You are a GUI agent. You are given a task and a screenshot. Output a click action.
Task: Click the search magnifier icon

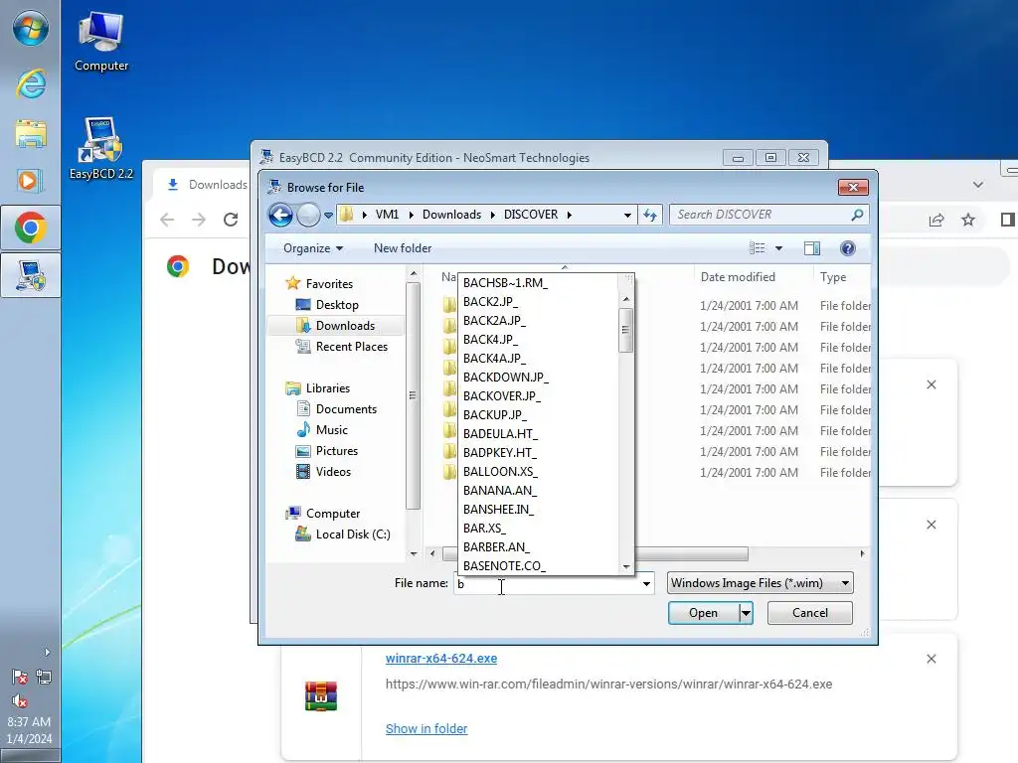click(x=857, y=215)
